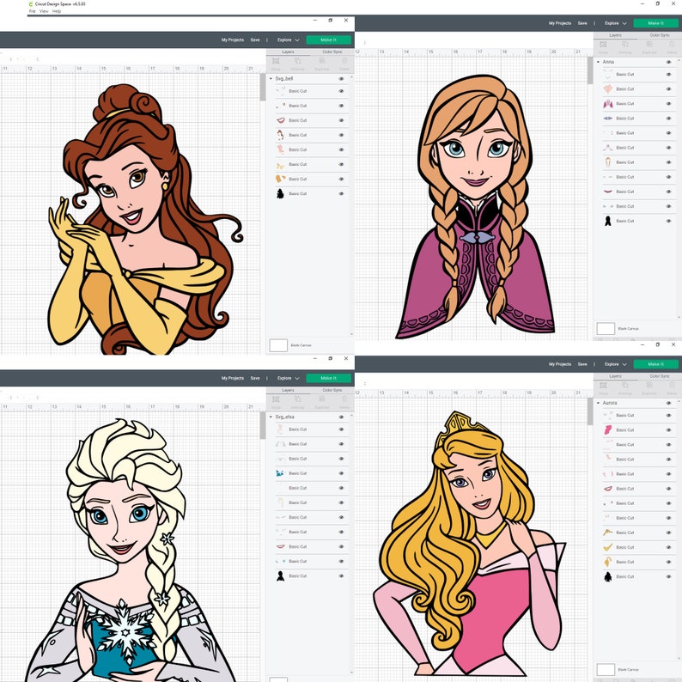Hide the Svg_bell group with eye icon
This screenshot has height=682, width=682.
click(342, 79)
